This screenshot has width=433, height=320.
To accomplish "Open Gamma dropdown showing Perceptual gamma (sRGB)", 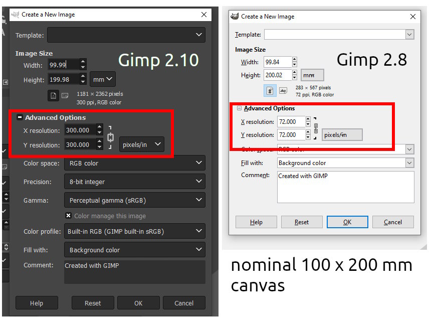I will pos(135,200).
